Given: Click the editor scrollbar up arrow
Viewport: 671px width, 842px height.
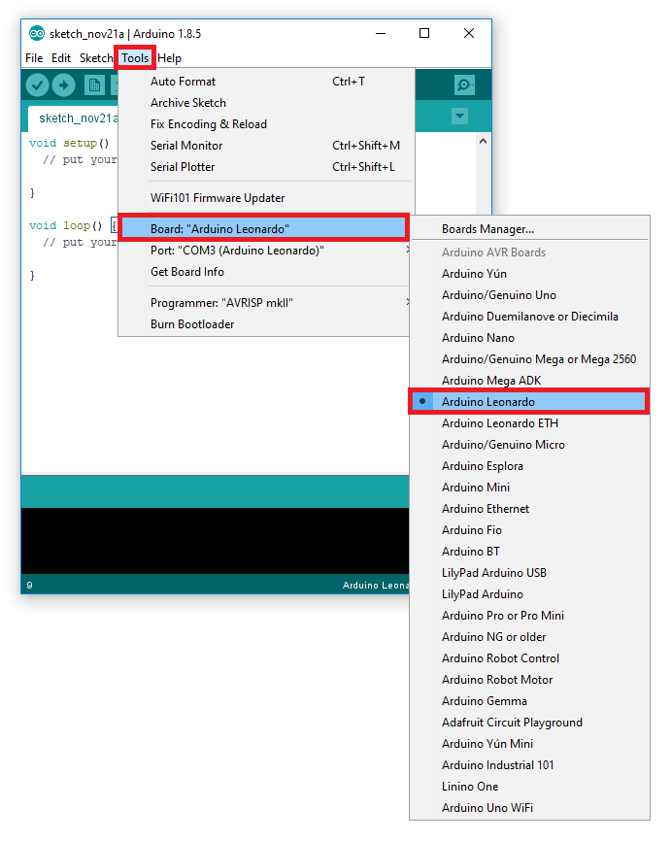Looking at the screenshot, I should pyautogui.click(x=484, y=141).
